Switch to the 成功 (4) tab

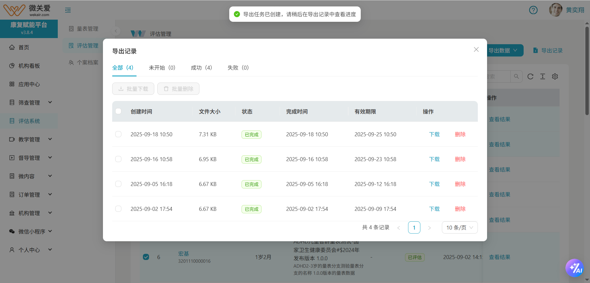click(x=201, y=68)
